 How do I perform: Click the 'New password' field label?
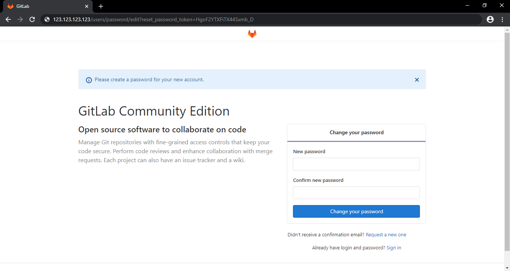pyautogui.click(x=309, y=152)
